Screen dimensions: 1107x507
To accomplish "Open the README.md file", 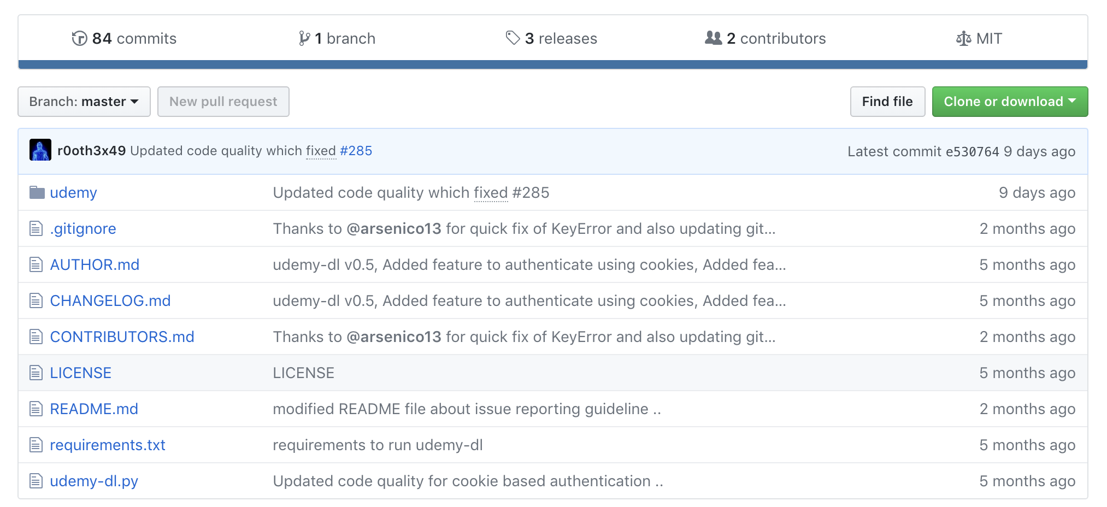I will click(94, 409).
